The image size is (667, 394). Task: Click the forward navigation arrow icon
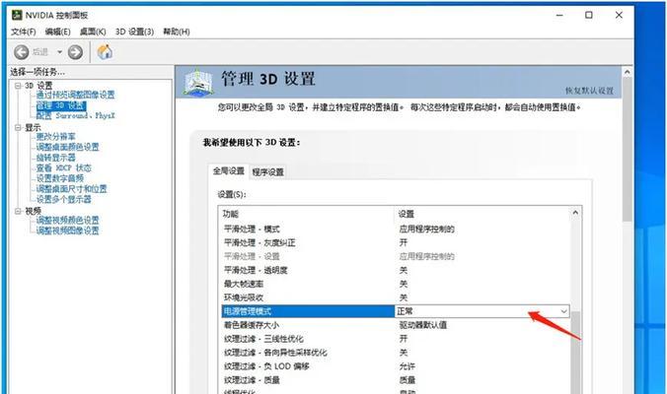click(x=75, y=52)
